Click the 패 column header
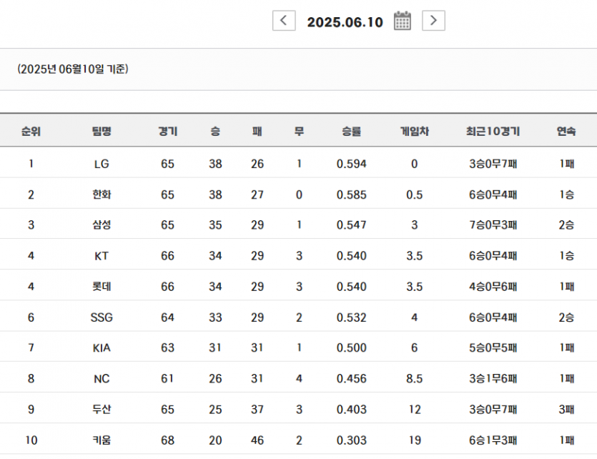The image size is (597, 459). point(257,132)
